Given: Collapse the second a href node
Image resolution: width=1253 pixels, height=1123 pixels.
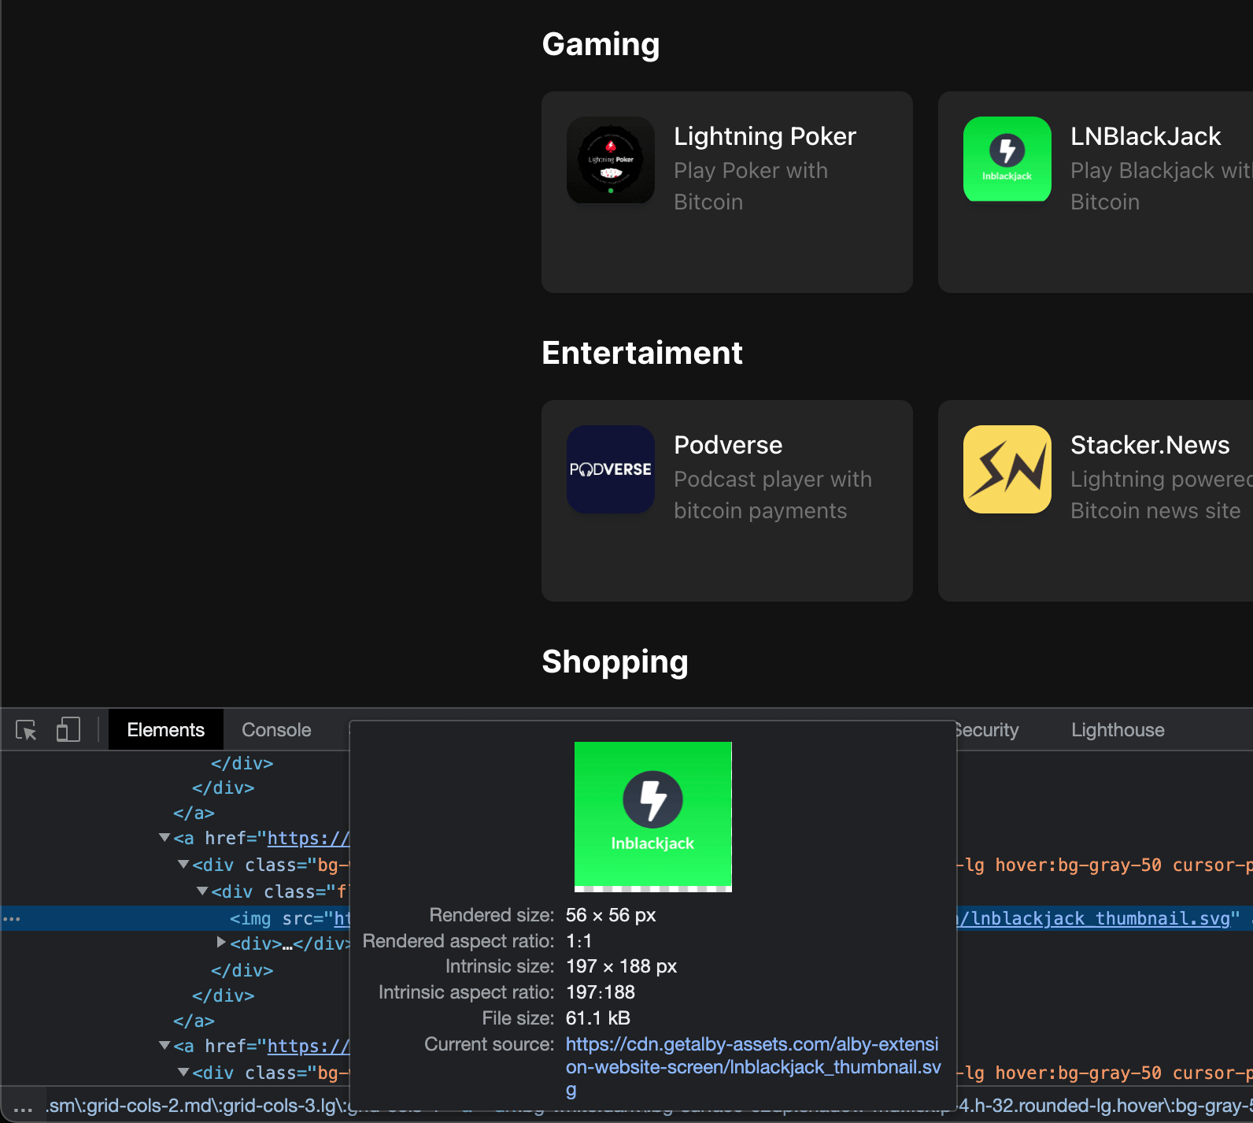Looking at the screenshot, I should click(164, 1046).
